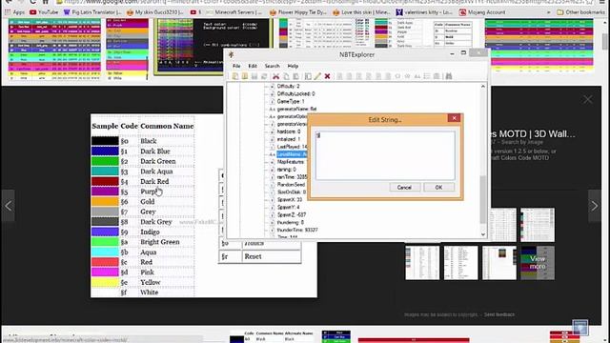Click the Apps shortcut in bookmarks bar

[x=15, y=12]
